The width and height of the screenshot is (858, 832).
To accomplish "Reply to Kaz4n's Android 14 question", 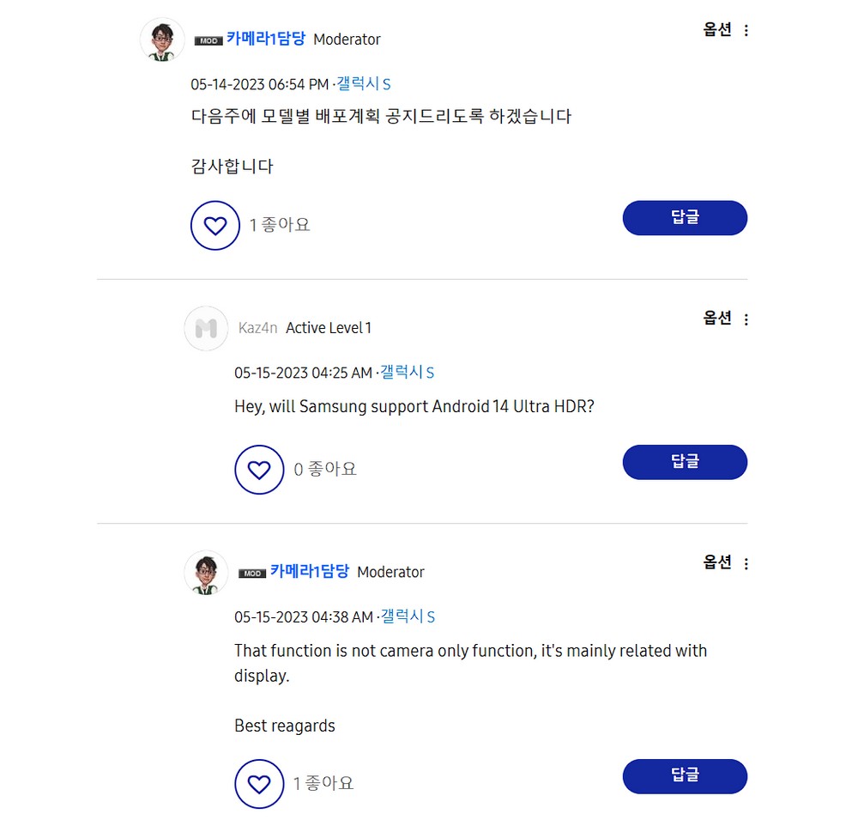I will point(685,462).
